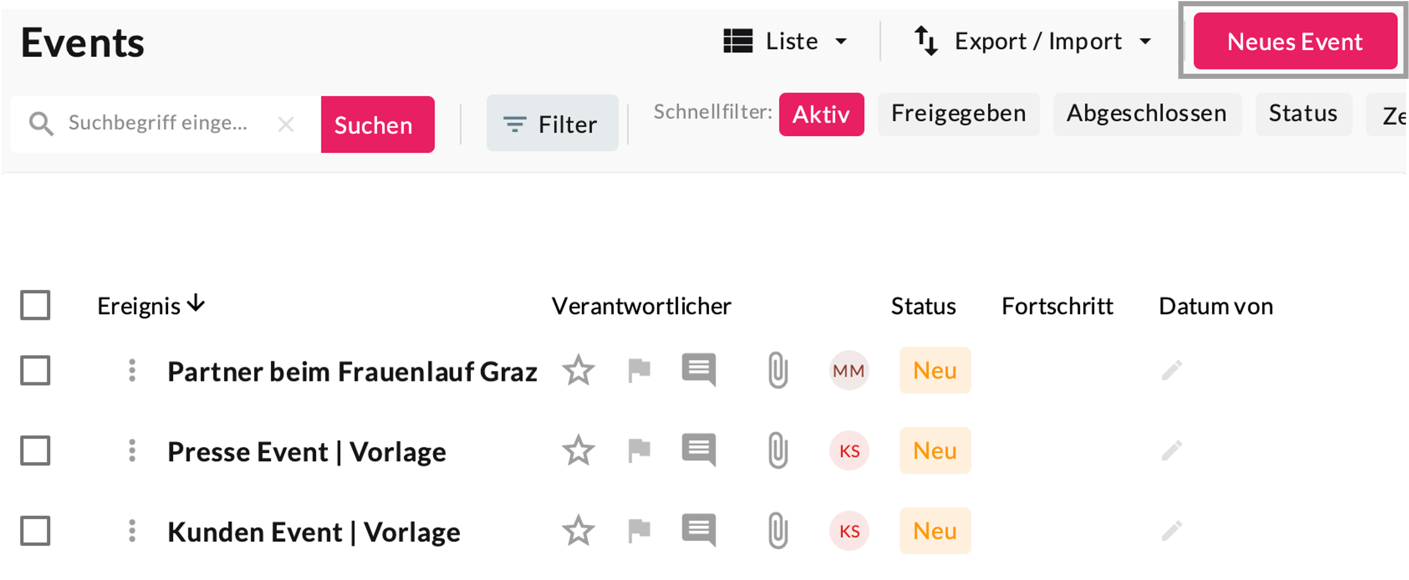The height and width of the screenshot is (580, 1409).
Task: Star the Partner beim Frauenlauf Graz event
Action: pos(578,371)
